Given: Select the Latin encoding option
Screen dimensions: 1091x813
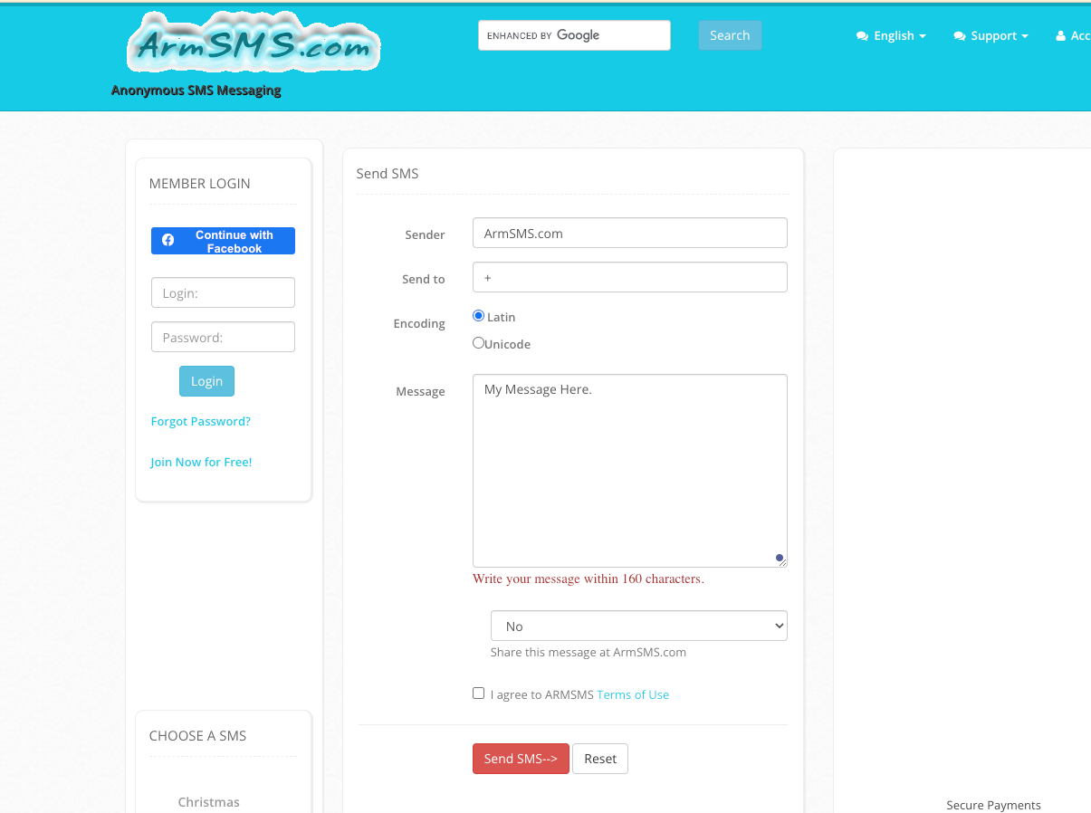Looking at the screenshot, I should pos(479,316).
